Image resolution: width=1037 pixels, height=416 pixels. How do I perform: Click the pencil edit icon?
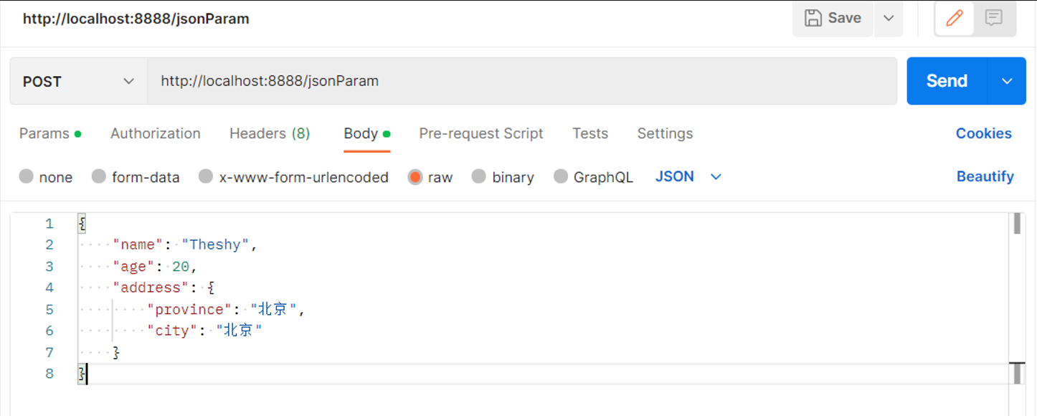(x=955, y=18)
